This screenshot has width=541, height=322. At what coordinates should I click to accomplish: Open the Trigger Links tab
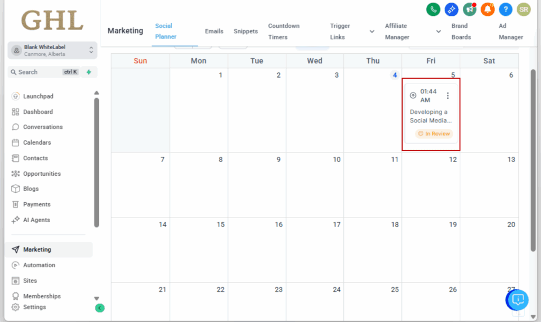pos(340,31)
